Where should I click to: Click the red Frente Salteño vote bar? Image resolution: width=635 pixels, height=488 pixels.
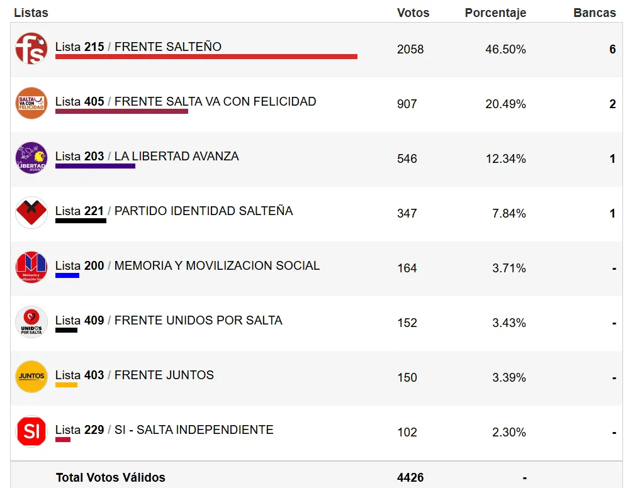pos(206,57)
